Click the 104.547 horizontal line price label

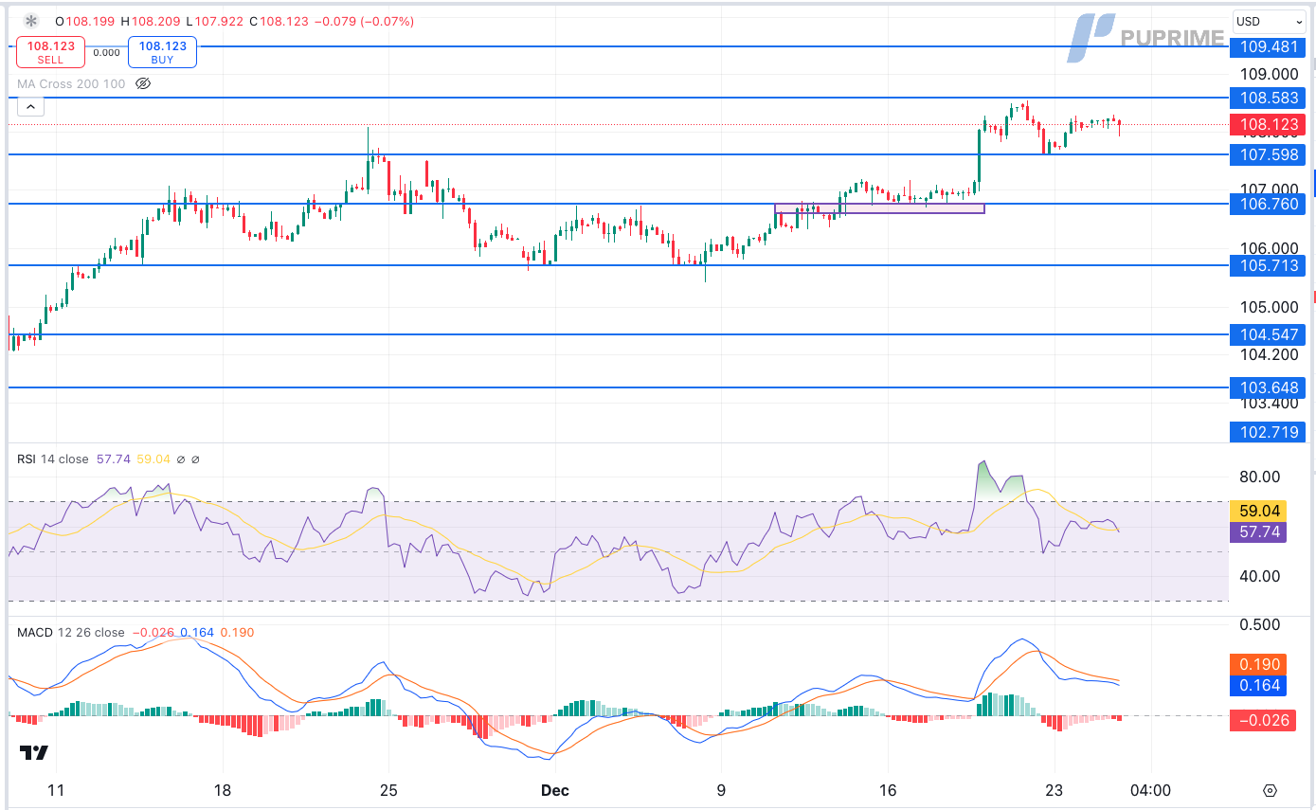(1267, 334)
